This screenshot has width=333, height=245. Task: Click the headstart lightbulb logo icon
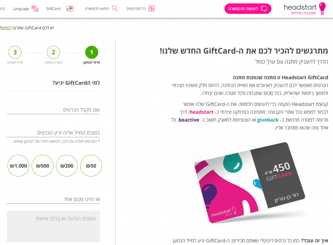pyautogui.click(x=322, y=8)
